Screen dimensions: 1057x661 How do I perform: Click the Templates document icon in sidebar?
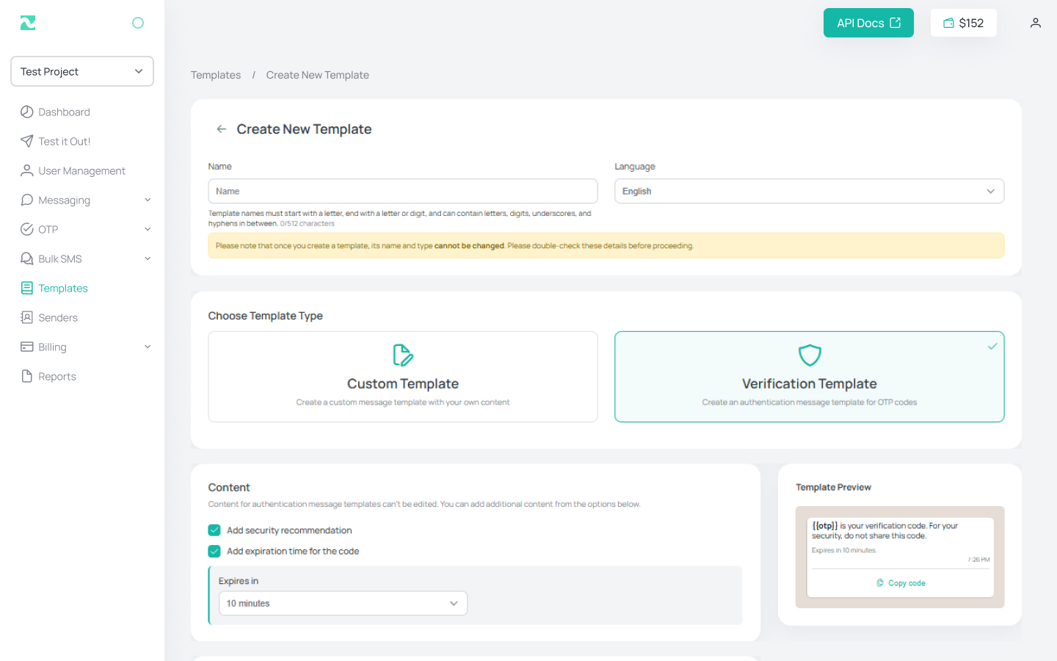(27, 288)
